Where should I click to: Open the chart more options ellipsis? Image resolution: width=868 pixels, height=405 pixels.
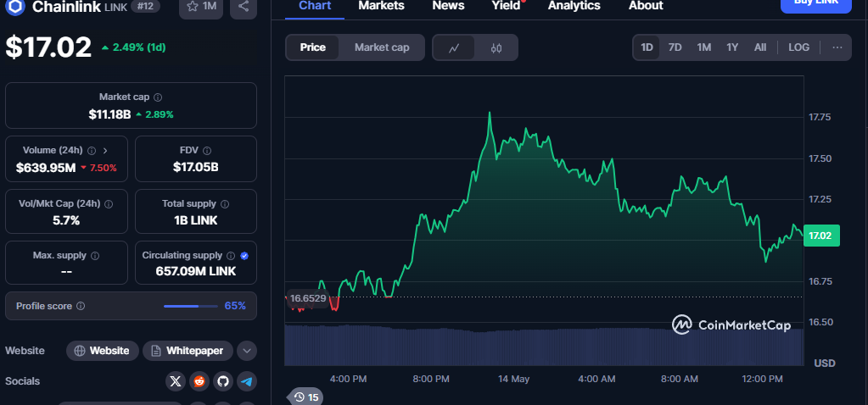click(837, 47)
